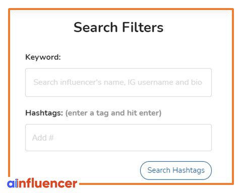Click the 'Add #' placeholder text
Screen dimensions: 242x193
[x=43, y=138]
